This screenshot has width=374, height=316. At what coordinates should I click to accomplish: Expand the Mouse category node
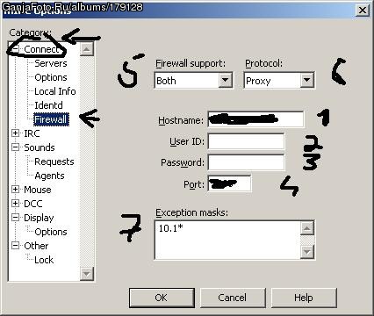click(16, 190)
